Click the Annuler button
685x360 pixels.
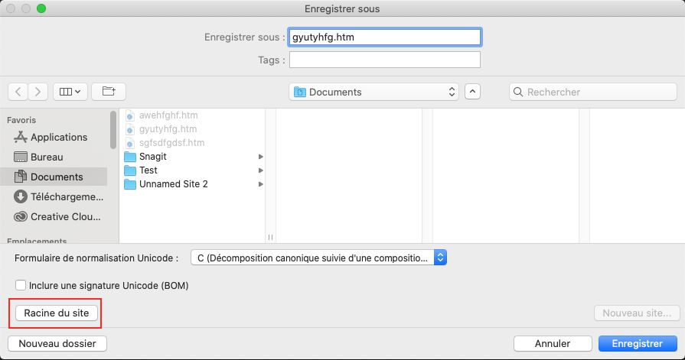tap(553, 344)
